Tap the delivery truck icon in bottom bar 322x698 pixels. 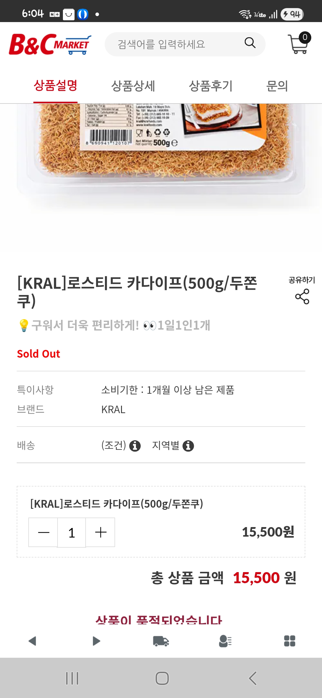point(161,641)
